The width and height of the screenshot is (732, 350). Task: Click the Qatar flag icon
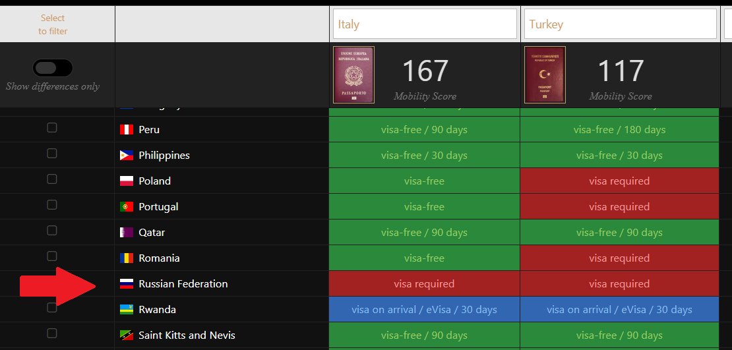pyautogui.click(x=126, y=233)
